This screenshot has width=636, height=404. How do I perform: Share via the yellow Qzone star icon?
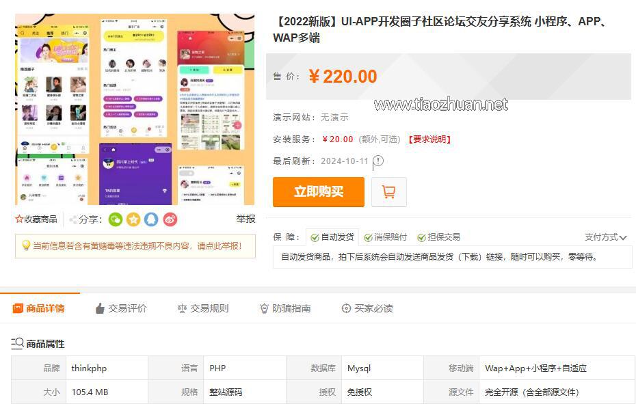pos(133,219)
